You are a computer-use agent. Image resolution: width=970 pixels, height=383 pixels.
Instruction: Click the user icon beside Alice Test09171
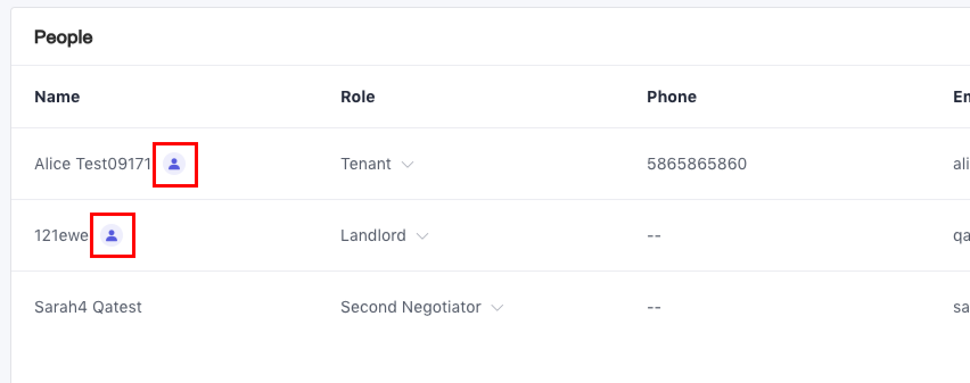coord(174,164)
